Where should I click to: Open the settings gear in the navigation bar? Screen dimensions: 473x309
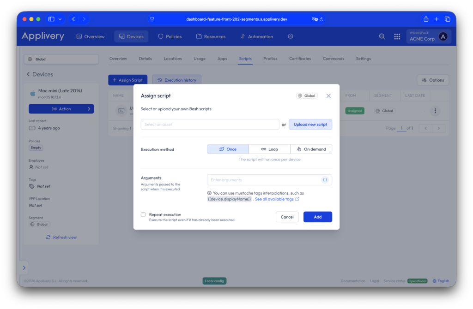tap(290, 36)
